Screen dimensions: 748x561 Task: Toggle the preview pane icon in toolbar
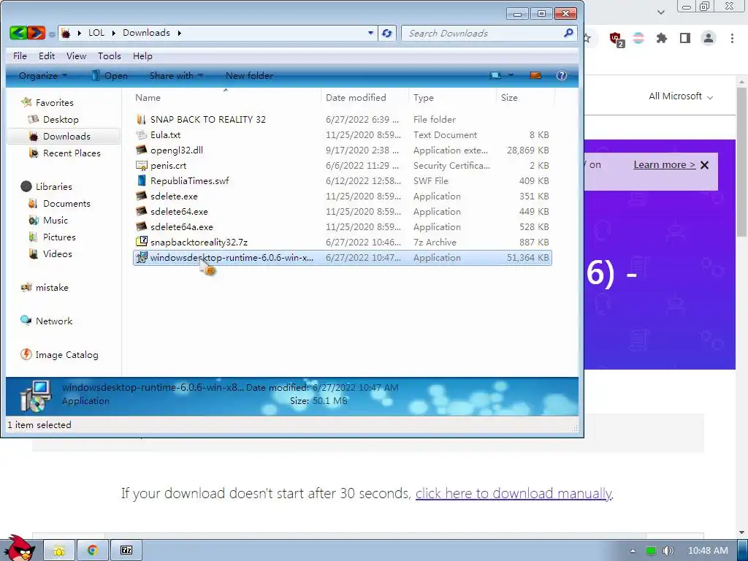pos(535,75)
